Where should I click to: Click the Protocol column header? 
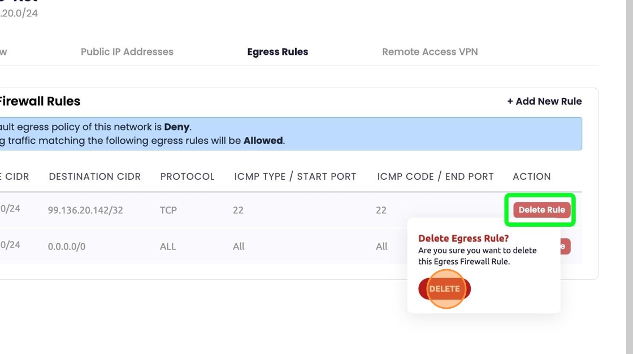187,176
